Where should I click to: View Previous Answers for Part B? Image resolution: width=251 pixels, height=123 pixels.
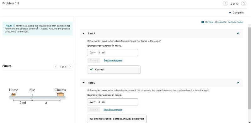coord(113,110)
